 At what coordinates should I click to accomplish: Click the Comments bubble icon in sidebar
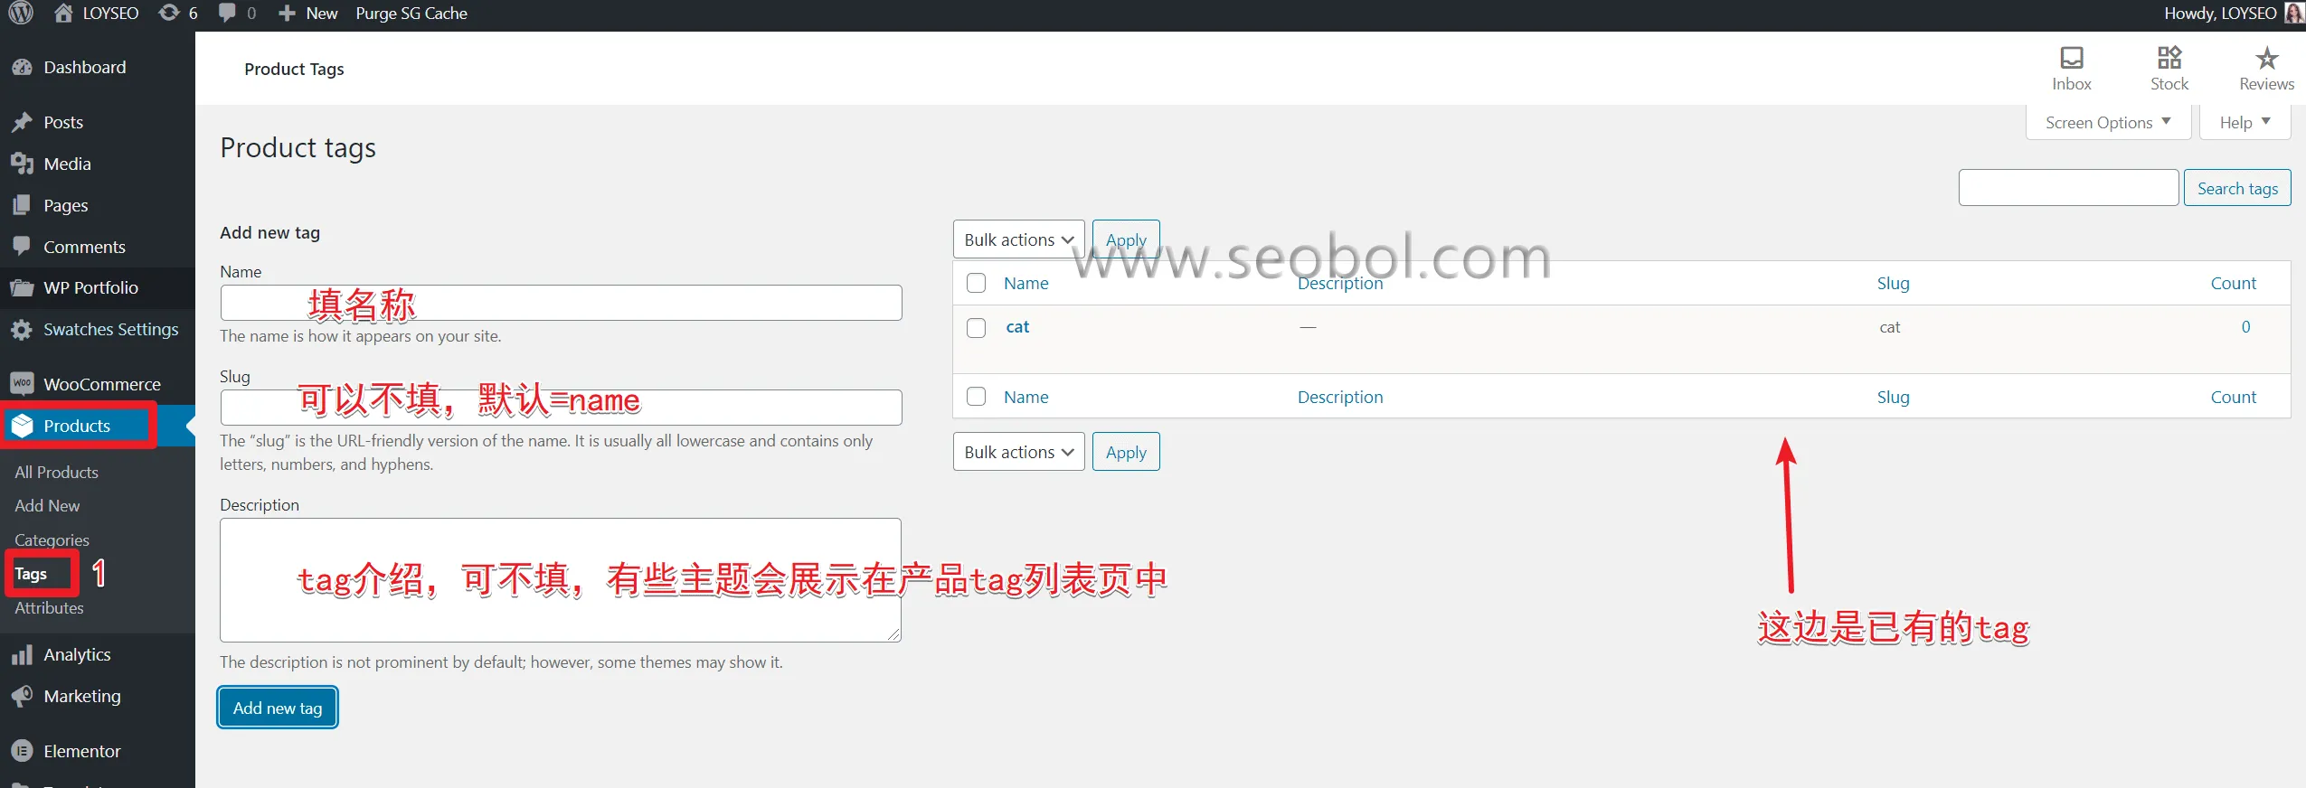pos(22,246)
